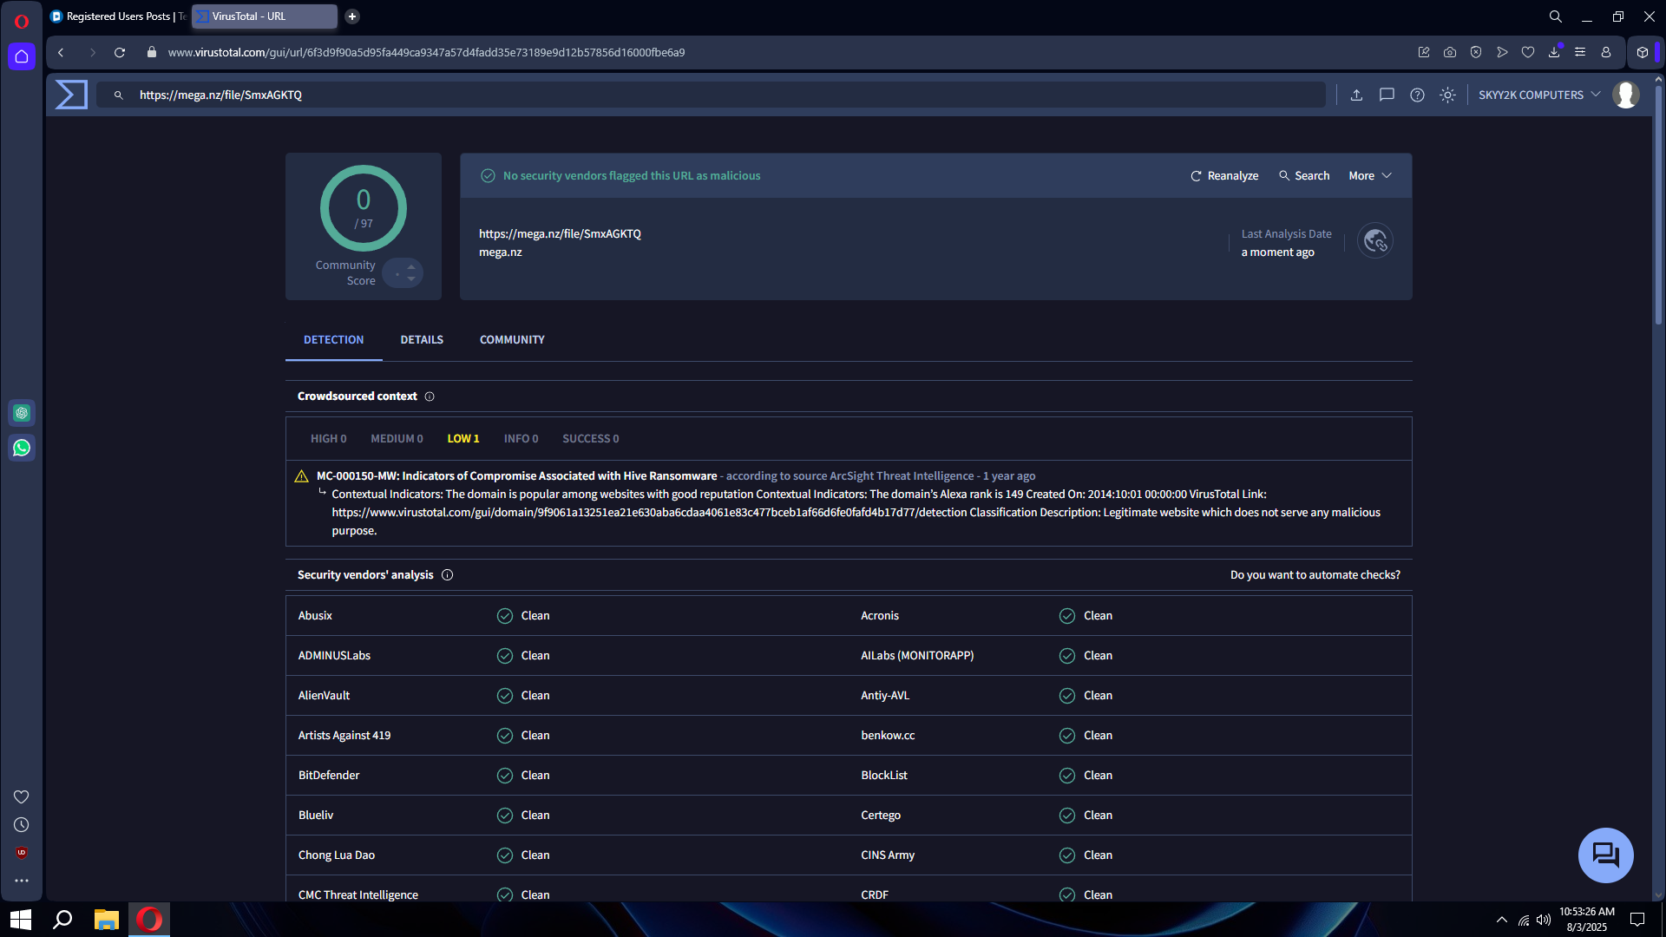Expand the More dropdown menu
Image resolution: width=1666 pixels, height=937 pixels.
tap(1370, 175)
